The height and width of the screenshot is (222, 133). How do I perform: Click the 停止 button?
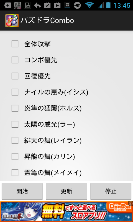[x=111, y=191]
